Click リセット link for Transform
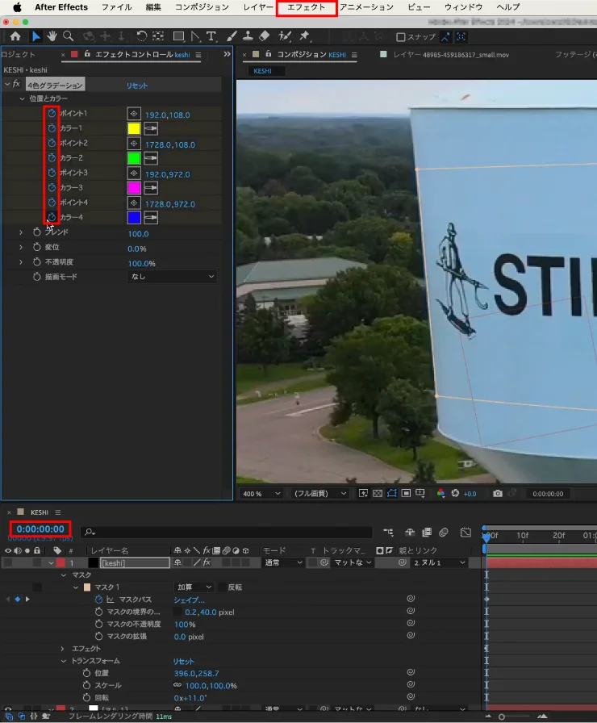Viewport: 597px width, 723px height. 183,661
